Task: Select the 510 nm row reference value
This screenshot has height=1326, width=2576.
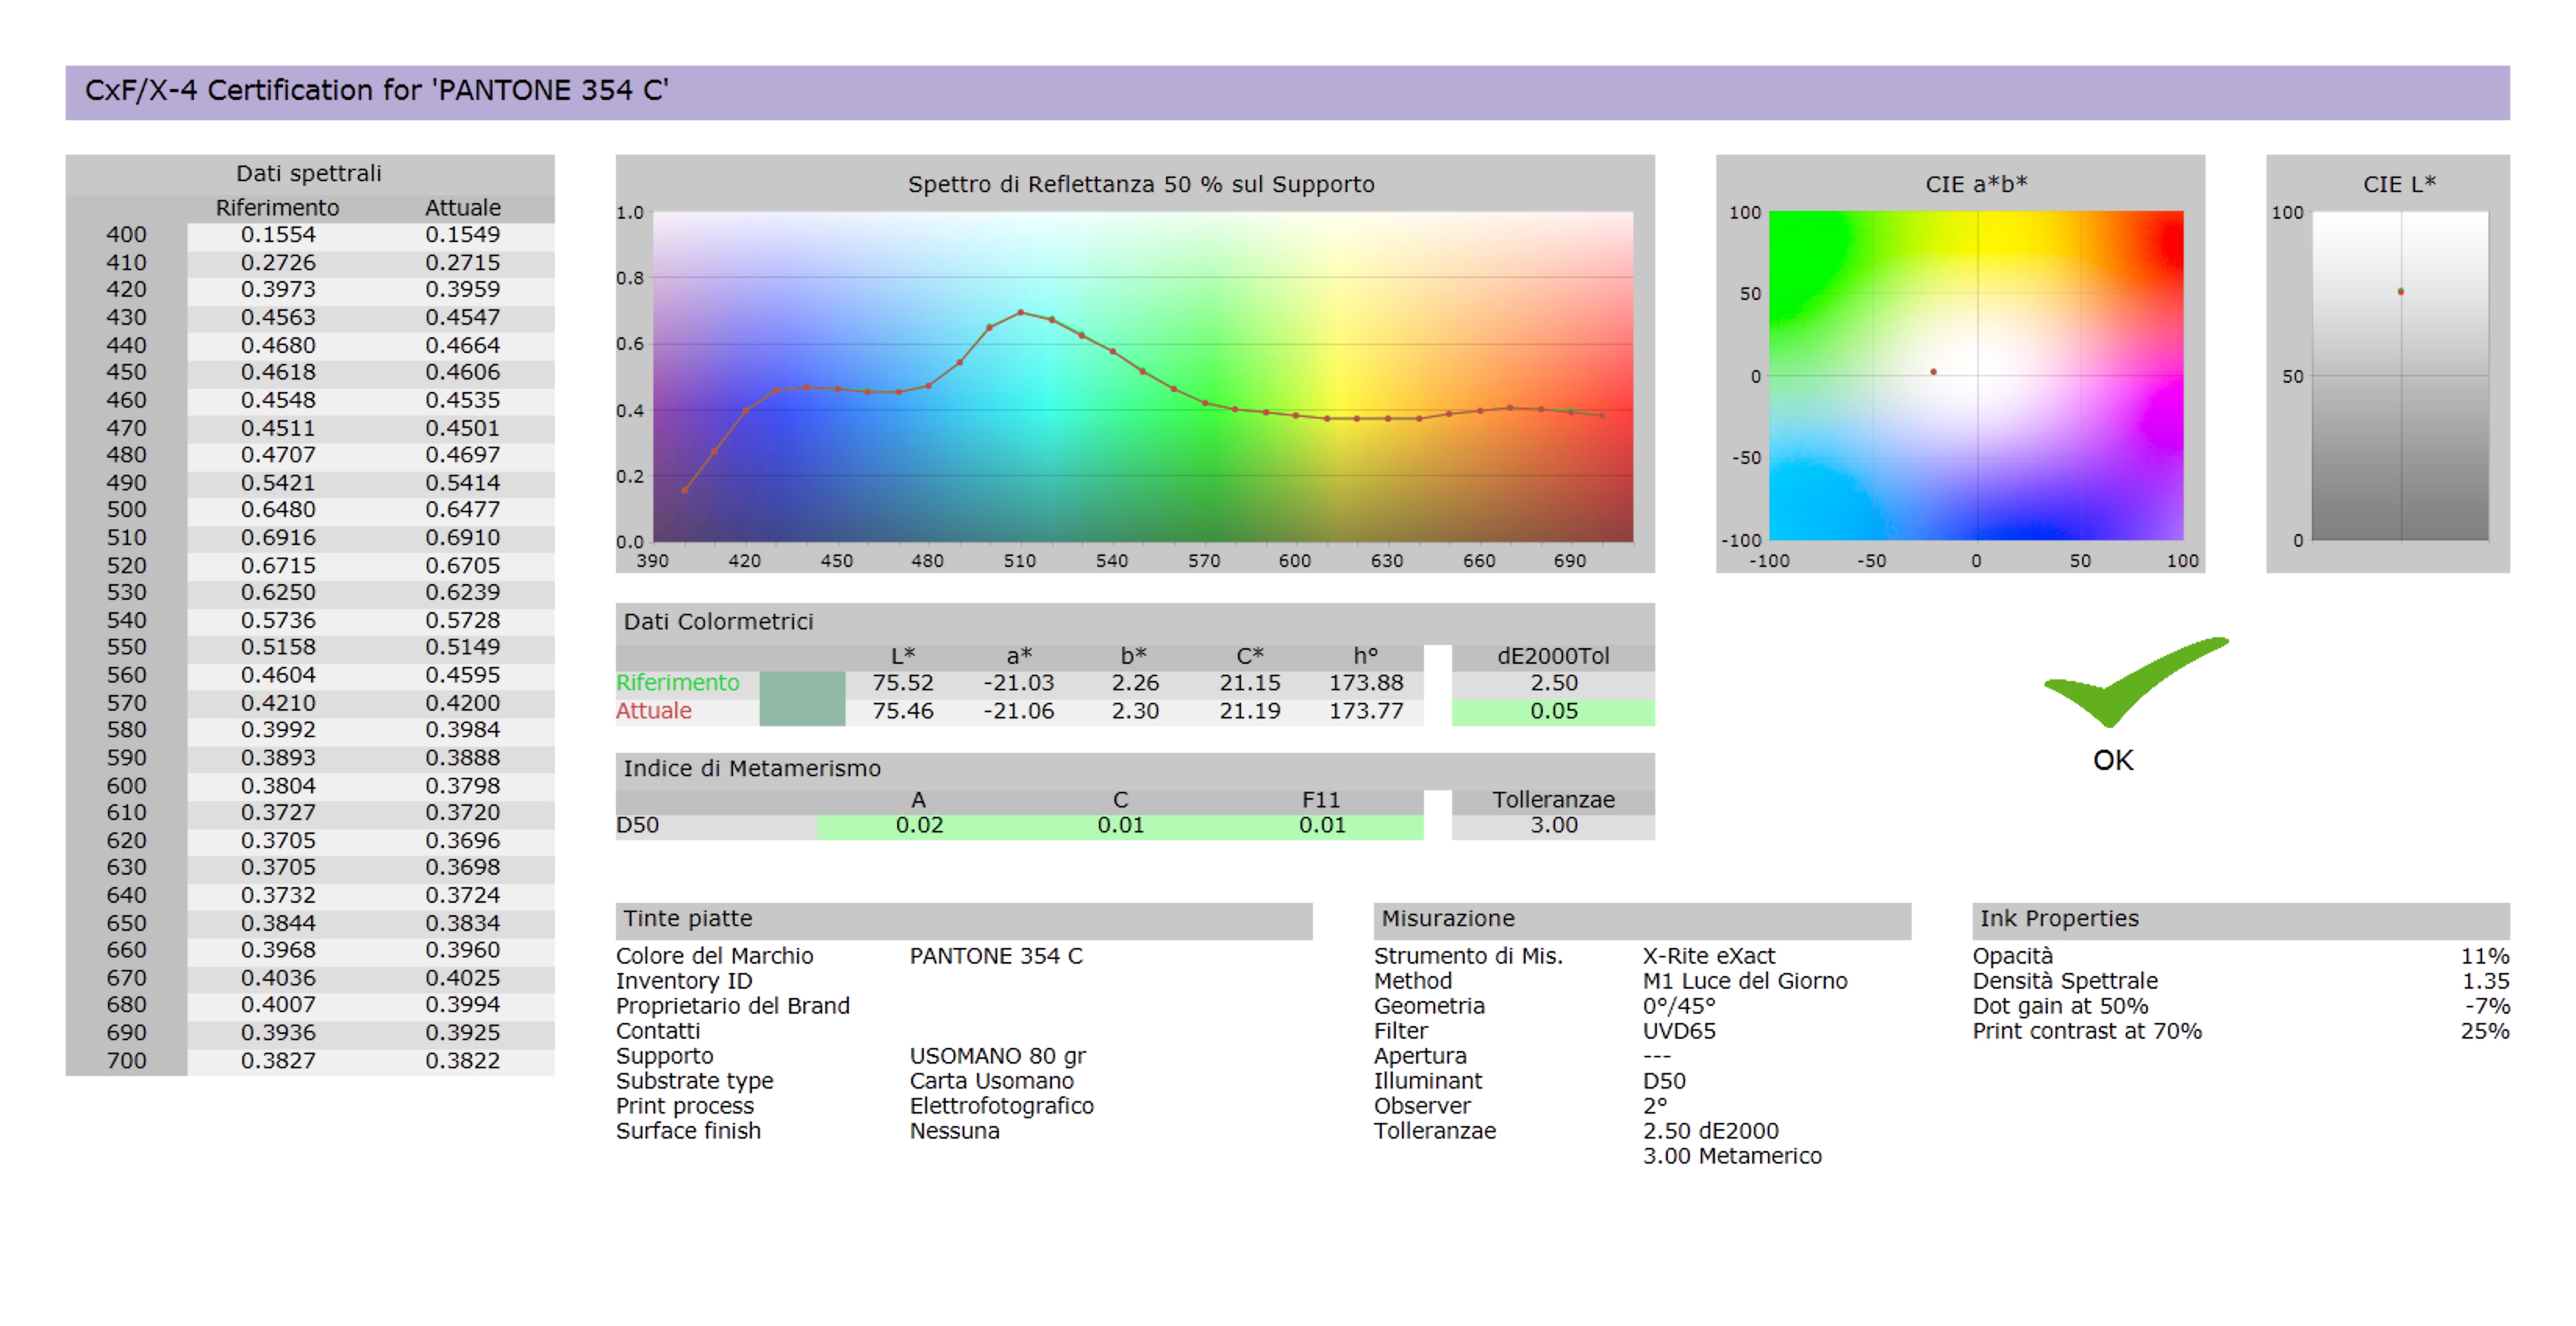Action: [x=277, y=537]
